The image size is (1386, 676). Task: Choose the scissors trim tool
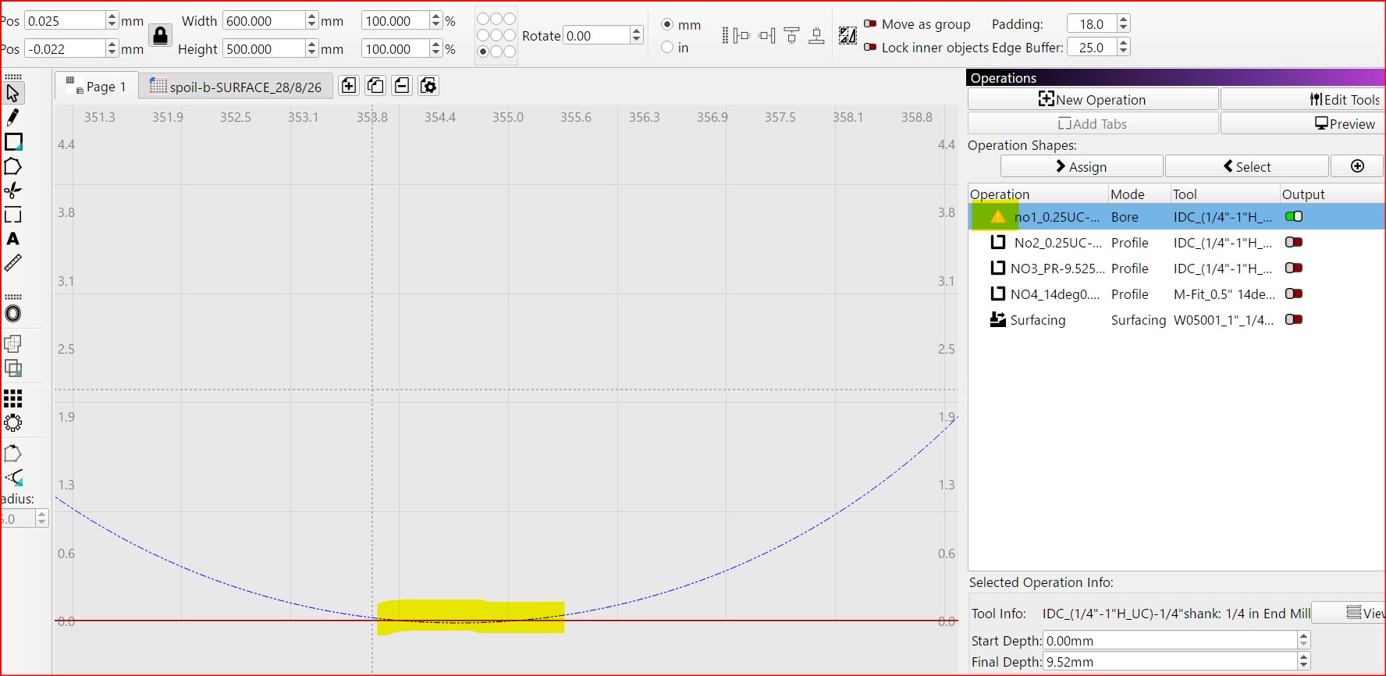click(x=12, y=190)
